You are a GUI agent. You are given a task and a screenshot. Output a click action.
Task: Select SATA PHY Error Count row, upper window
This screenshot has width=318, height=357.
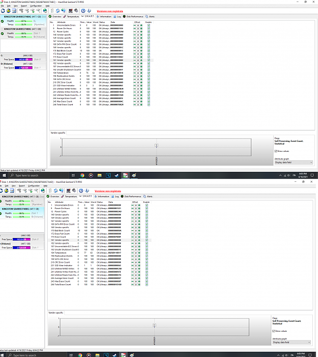click(101, 44)
